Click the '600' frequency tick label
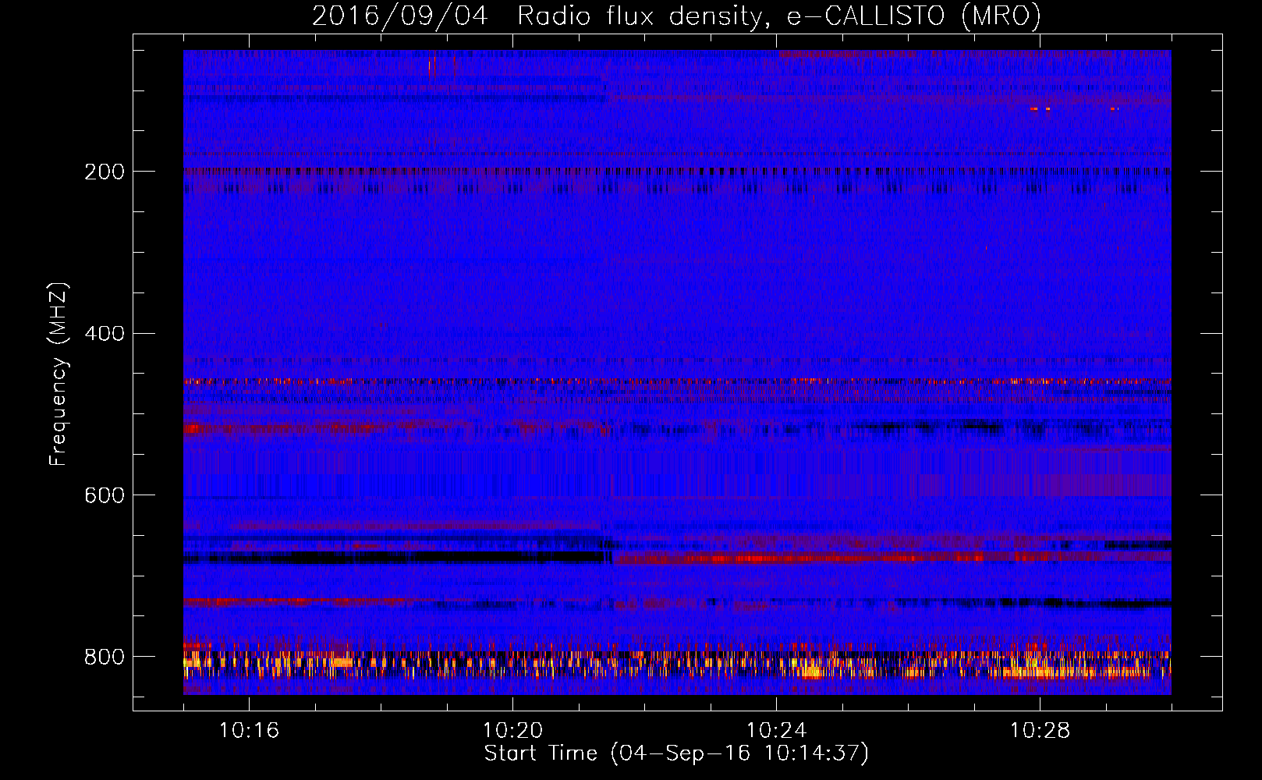 click(105, 496)
